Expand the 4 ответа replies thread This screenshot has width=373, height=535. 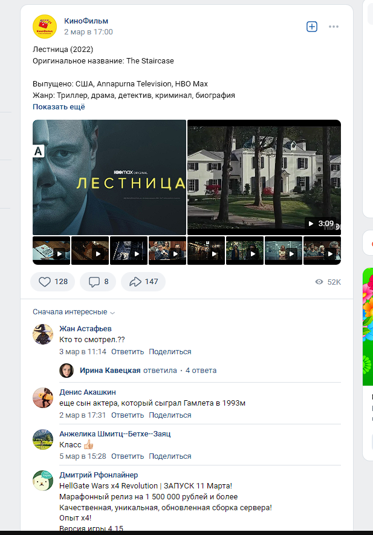click(x=201, y=371)
